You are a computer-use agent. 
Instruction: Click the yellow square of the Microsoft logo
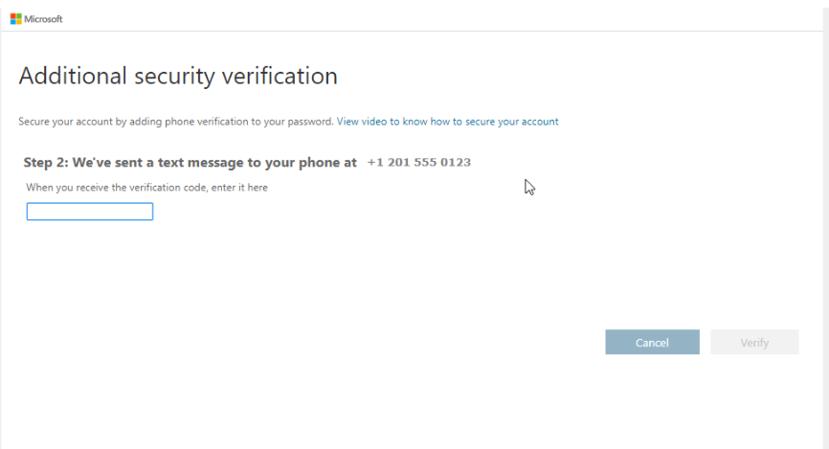pos(18,22)
